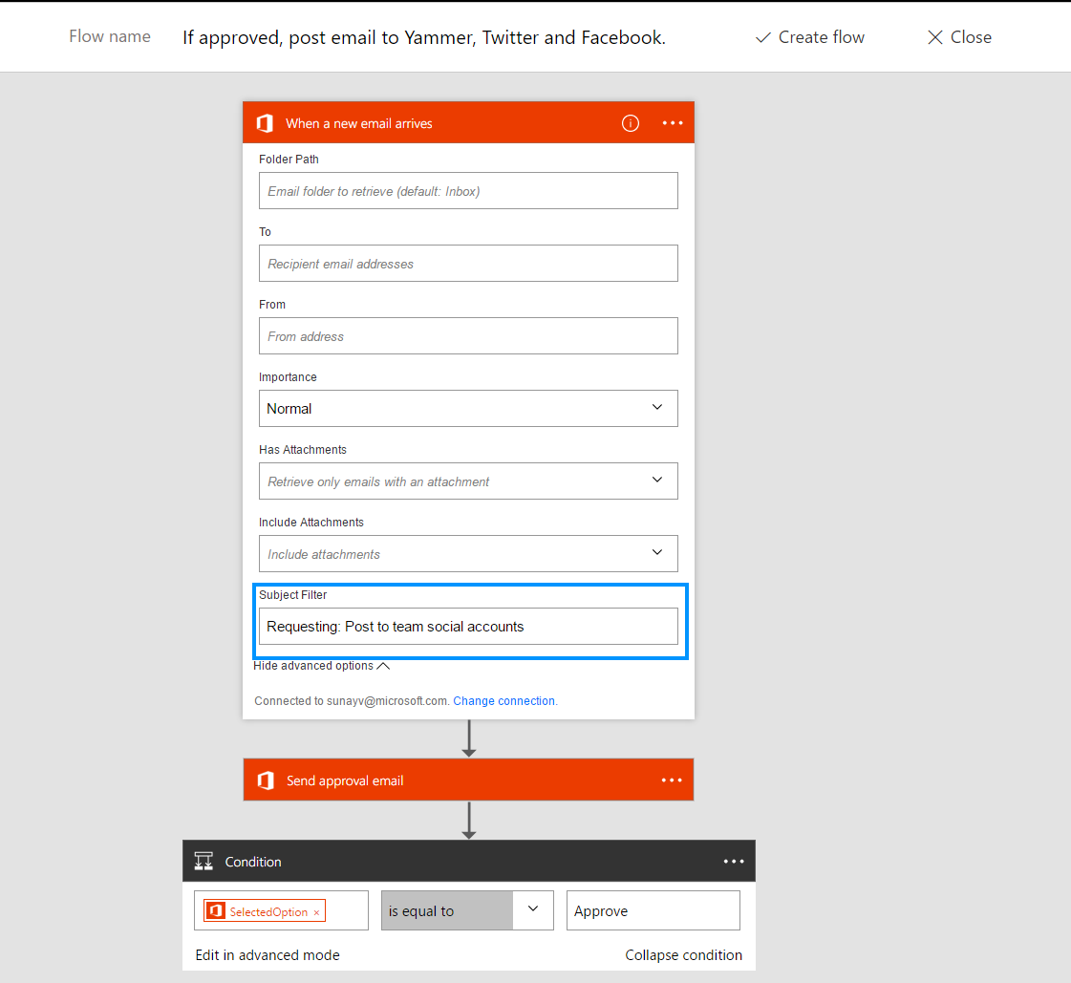Viewport: 1071px width, 983px height.
Task: Expand the Include Attachments dropdown
Action: (x=468, y=553)
